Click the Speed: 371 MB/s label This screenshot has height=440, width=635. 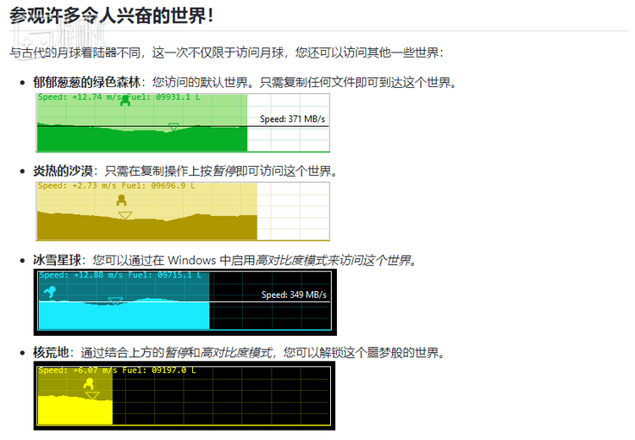pos(292,119)
